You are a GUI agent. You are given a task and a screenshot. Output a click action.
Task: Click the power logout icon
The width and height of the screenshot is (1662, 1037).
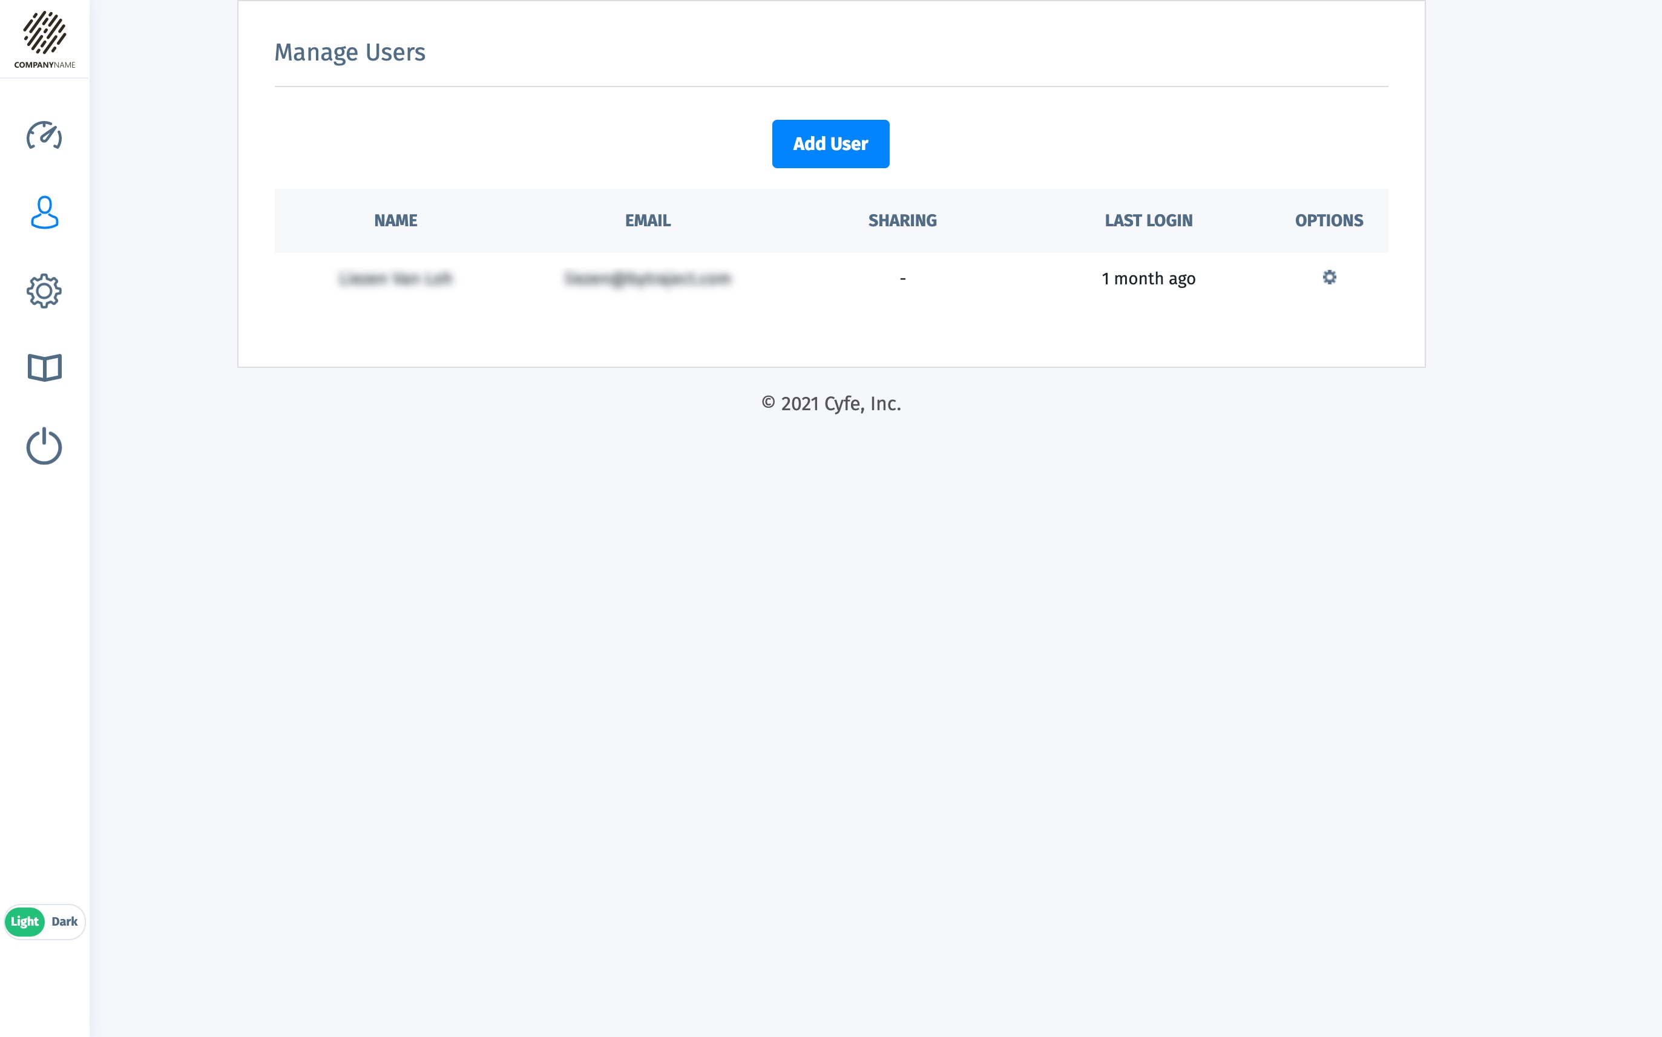point(45,446)
